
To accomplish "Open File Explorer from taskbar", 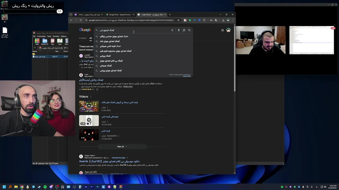I will click(16, 187).
